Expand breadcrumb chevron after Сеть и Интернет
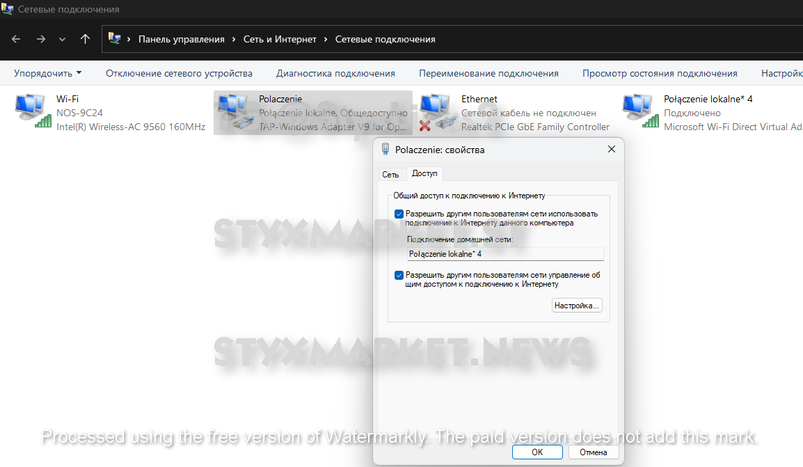The height and width of the screenshot is (467, 803). [x=326, y=40]
